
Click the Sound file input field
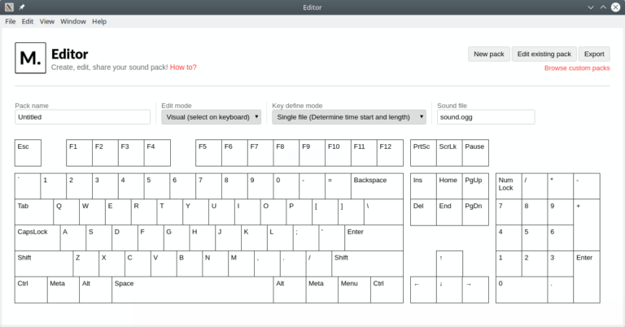[485, 117]
